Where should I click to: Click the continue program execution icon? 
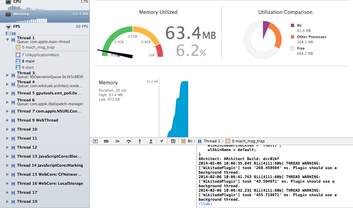pyautogui.click(x=118, y=141)
